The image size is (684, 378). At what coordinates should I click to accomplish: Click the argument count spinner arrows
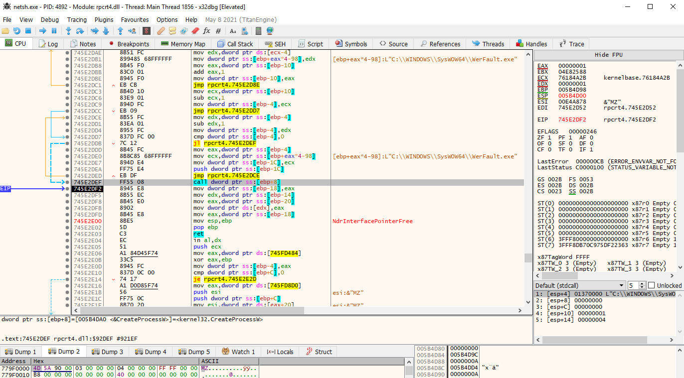641,285
